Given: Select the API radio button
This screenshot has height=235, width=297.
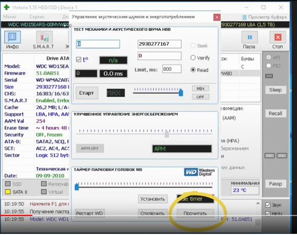Looking at the screenshot, I should point(273,58).
